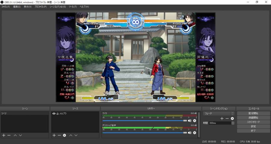Viewport: 271px width, 144px height.
Task: Move scene up with the arrow icon
Action: tap(15, 135)
